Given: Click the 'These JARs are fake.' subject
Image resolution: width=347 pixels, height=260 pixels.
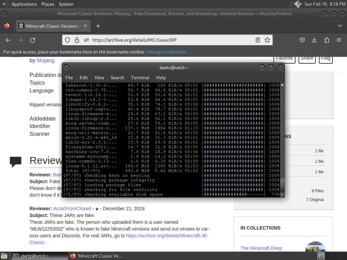Looking at the screenshot, I should click(x=72, y=215).
